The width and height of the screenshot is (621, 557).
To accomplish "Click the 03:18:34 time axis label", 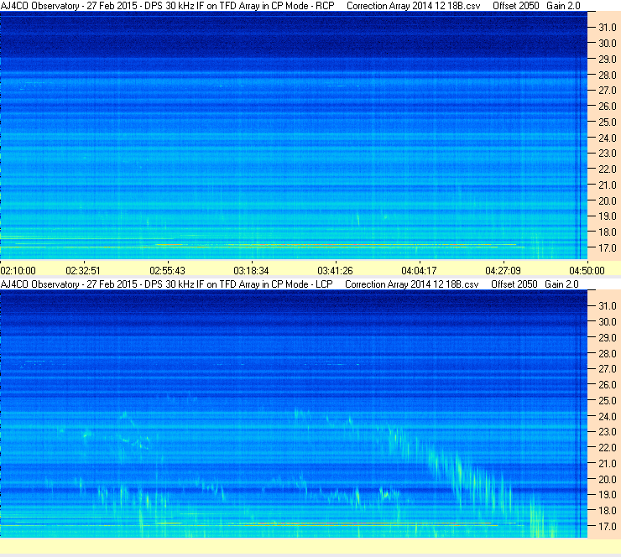I will pyautogui.click(x=251, y=271).
